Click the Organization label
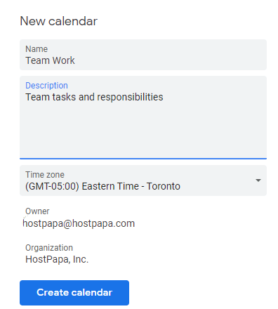This screenshot has height=309, width=278. click(x=49, y=248)
